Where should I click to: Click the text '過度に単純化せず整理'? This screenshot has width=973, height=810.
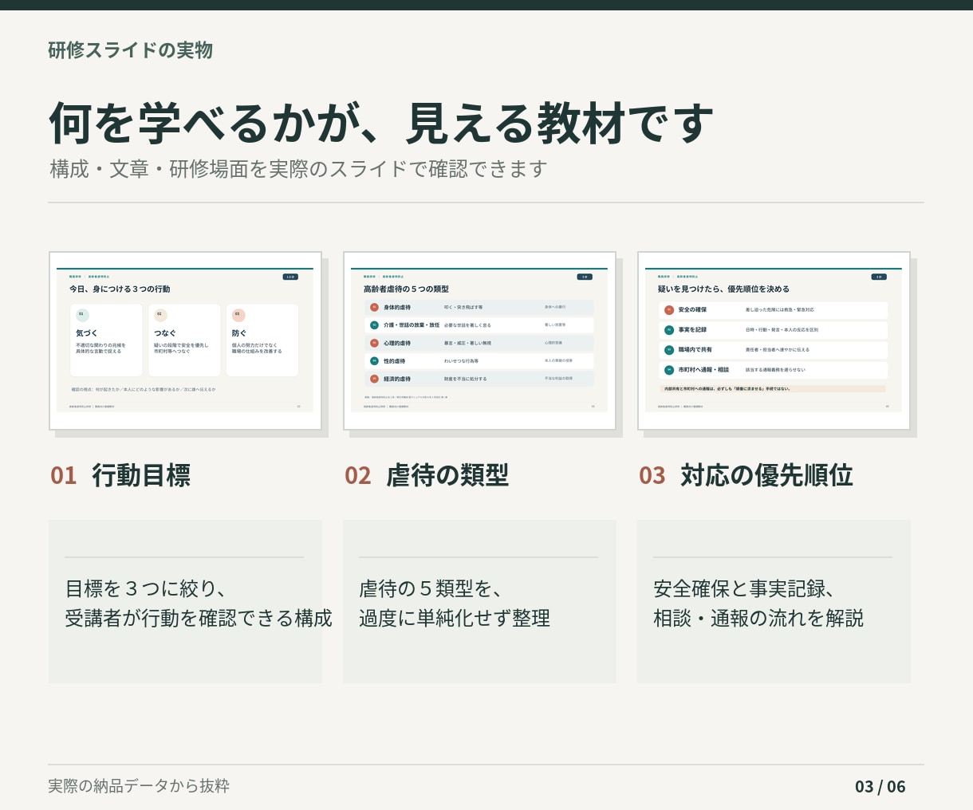(x=455, y=619)
